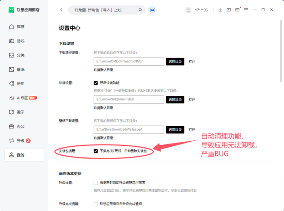The width and height of the screenshot is (284, 211).
Task: Click 选择目录 for quick install path
Action: tap(175, 99)
